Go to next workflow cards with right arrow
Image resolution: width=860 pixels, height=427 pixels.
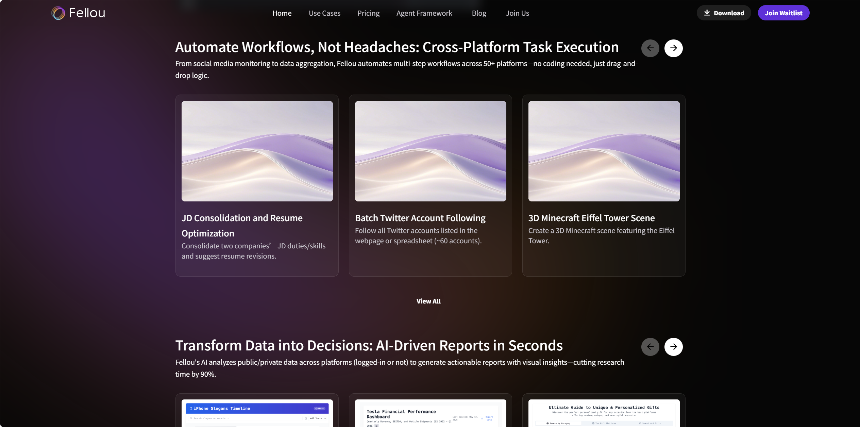tap(673, 48)
